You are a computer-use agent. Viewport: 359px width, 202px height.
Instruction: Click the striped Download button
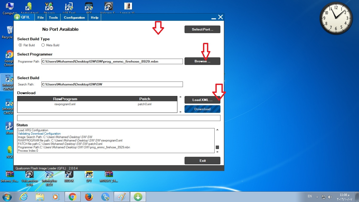(202, 109)
